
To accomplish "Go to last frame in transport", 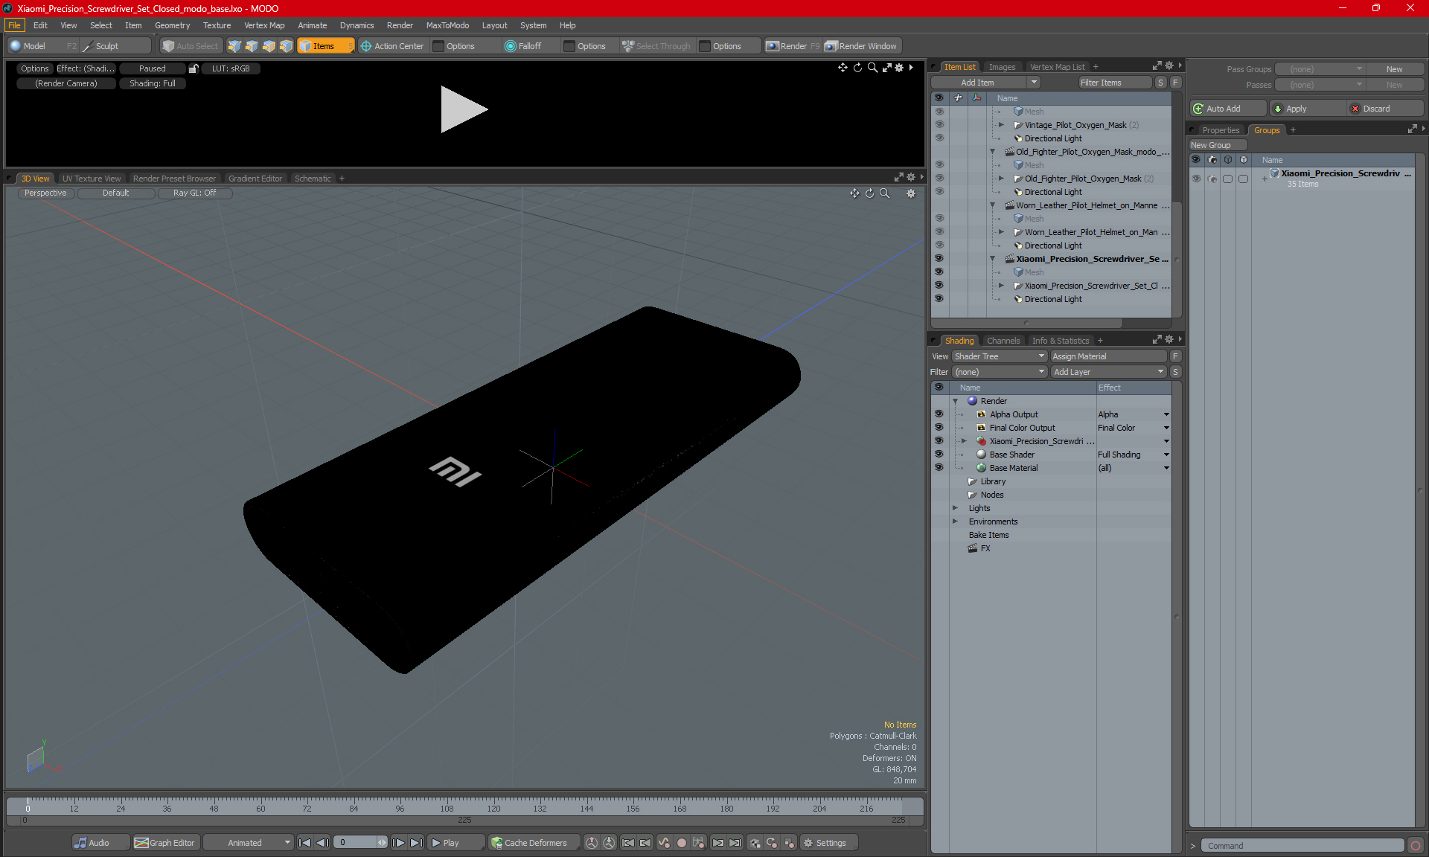I will pos(417,843).
